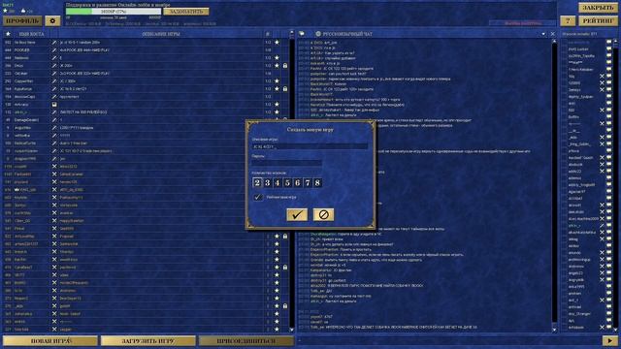621x349 pixels.
Task: Click the ЗАГРУЗИТЬ ИГРУ button
Action: (x=148, y=340)
